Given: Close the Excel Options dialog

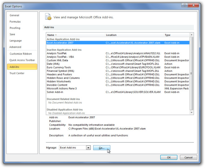Looking at the screenshot, I should pyautogui.click(x=194, y=5).
